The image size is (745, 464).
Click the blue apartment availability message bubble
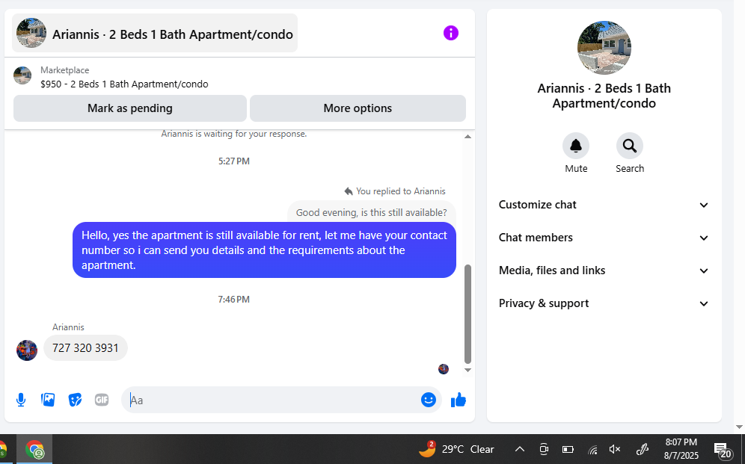[x=264, y=250]
